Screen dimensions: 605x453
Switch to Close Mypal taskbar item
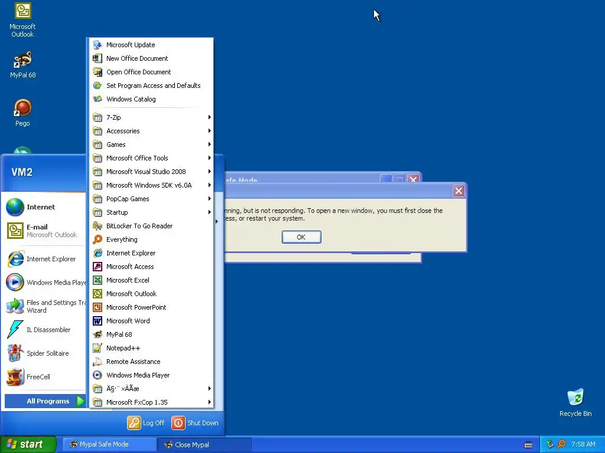point(205,444)
